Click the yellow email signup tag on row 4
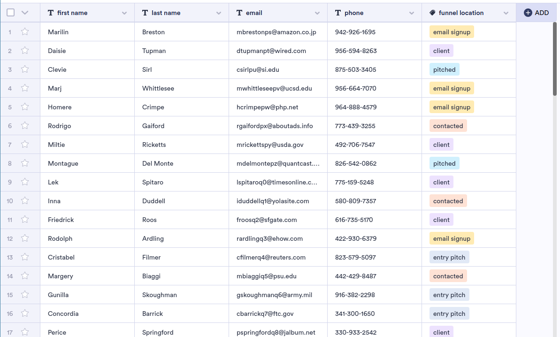Viewport: 560px width, 337px height. tap(452, 88)
